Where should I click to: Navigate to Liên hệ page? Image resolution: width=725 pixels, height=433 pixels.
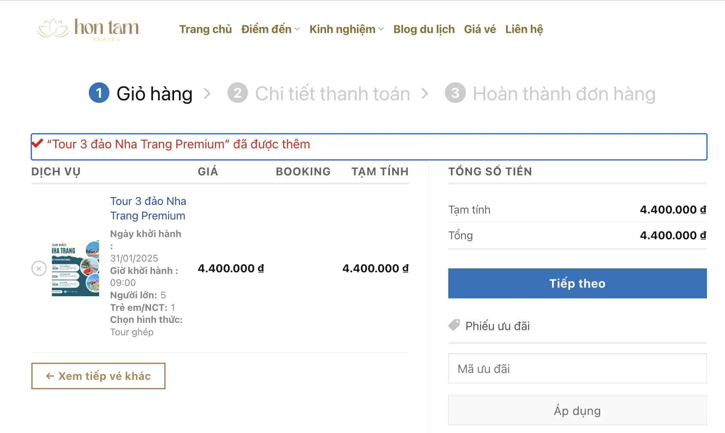tap(524, 29)
